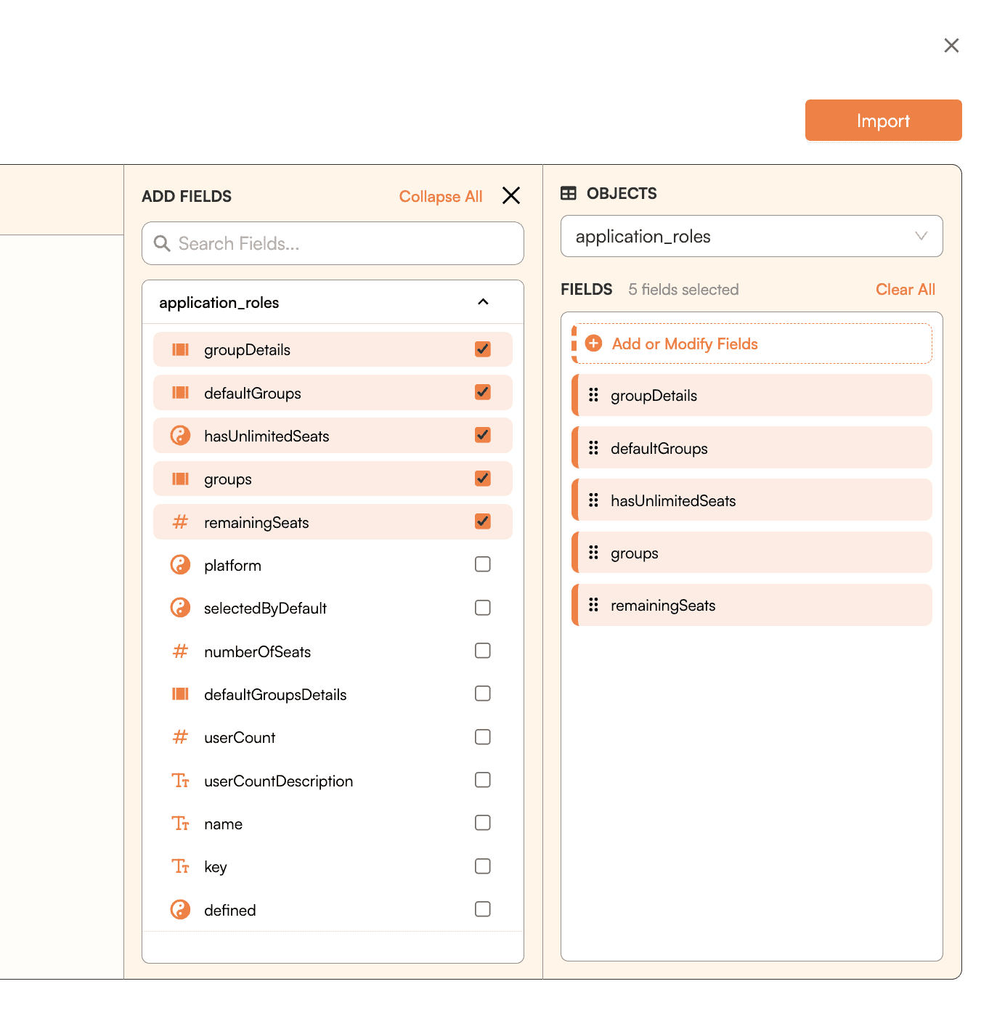
Task: Uncheck the defaultGroups checkbox
Action: [x=483, y=392]
